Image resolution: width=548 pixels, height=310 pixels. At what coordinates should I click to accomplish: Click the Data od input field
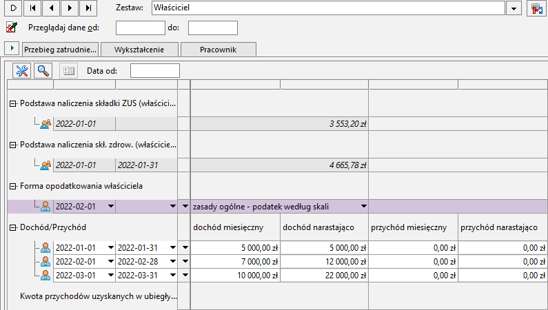154,70
